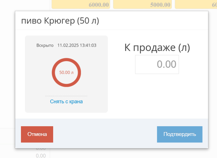This screenshot has width=217, height=158.
Task: Click the partially visible third yellow cell
Action: click(196, 4)
